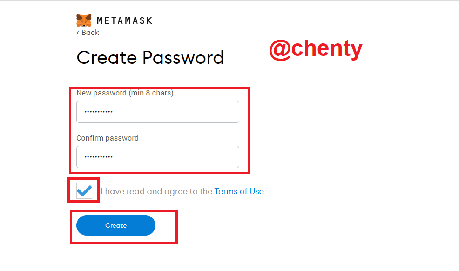Click the New password field label
Screen dimensions: 459x271
click(101, 93)
